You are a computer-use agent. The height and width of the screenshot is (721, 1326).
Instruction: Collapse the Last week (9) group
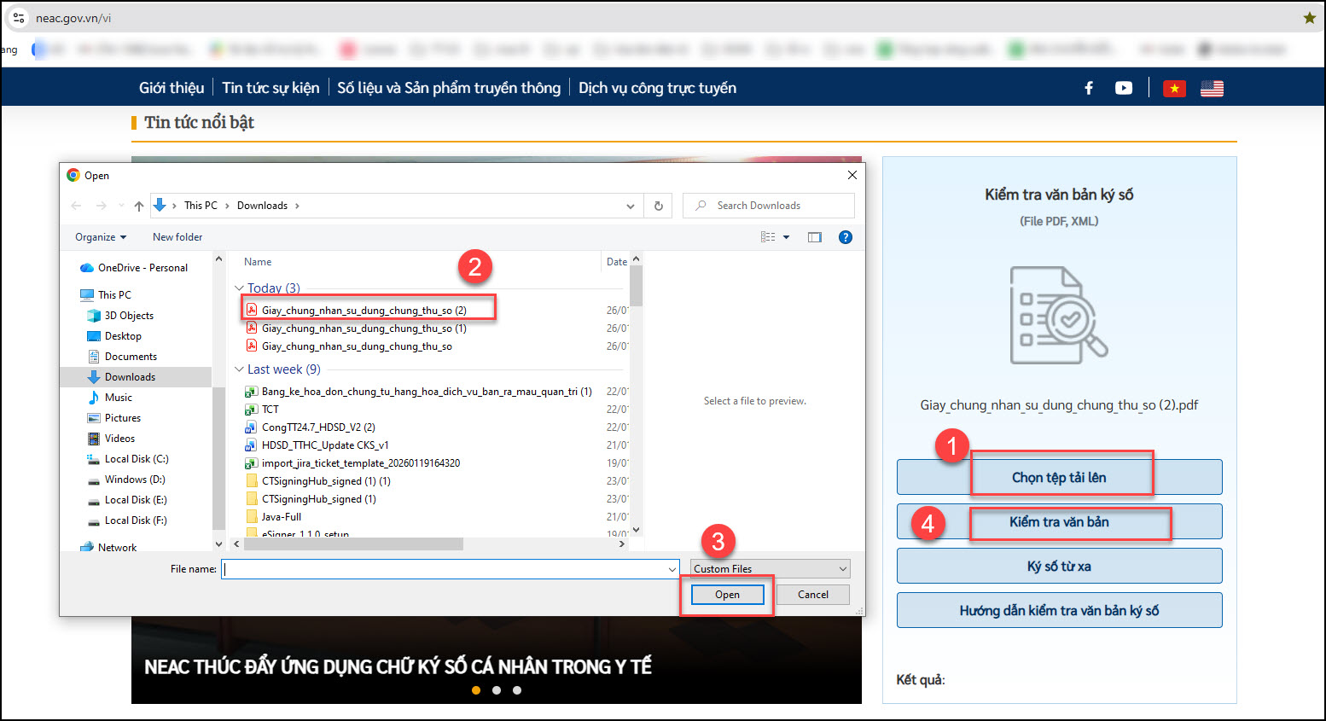point(239,369)
